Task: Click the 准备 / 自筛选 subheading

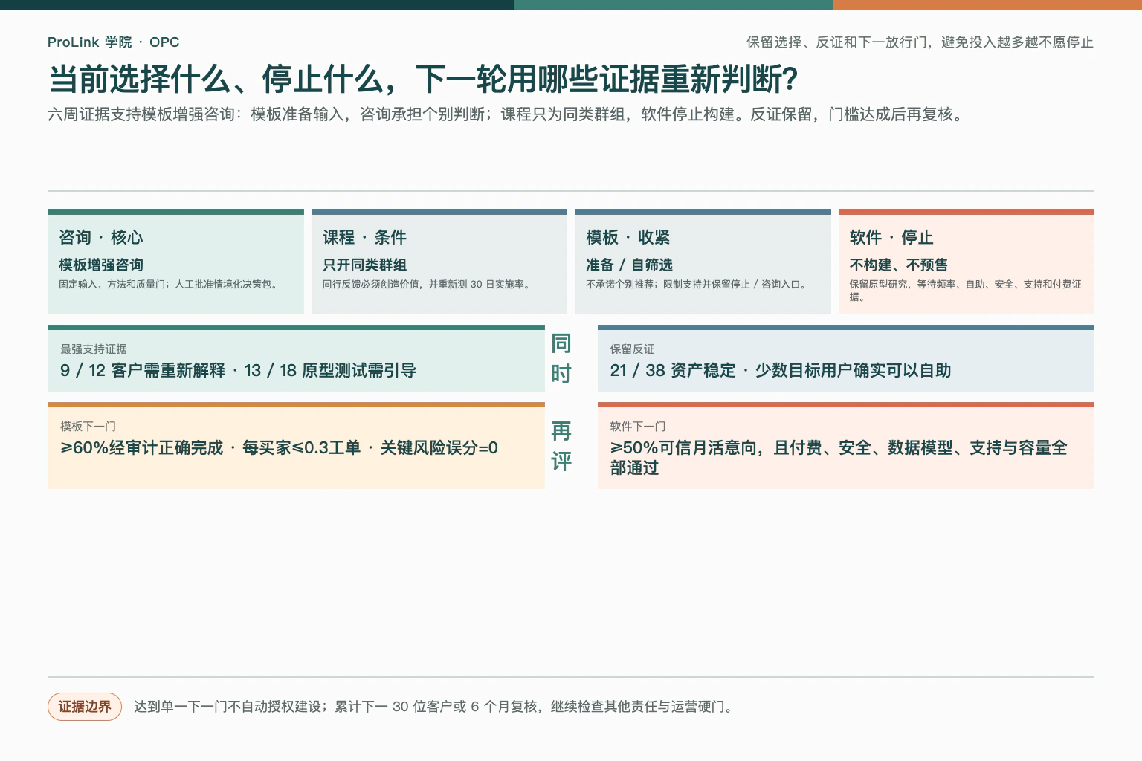Action: (629, 265)
